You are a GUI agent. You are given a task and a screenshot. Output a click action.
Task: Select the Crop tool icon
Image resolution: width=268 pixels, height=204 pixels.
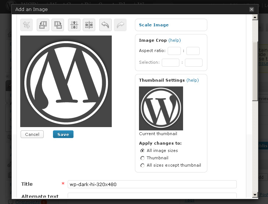pyautogui.click(x=26, y=25)
